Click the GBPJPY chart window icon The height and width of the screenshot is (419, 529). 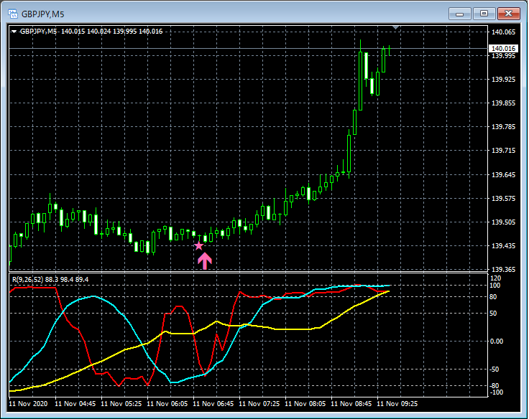tap(13, 14)
